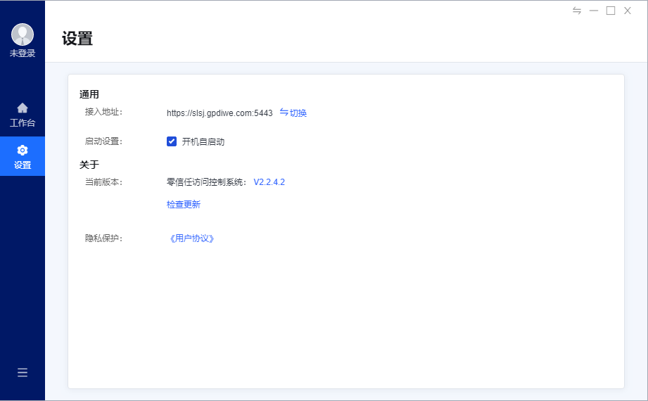Click the 接入地址 label

coord(103,112)
